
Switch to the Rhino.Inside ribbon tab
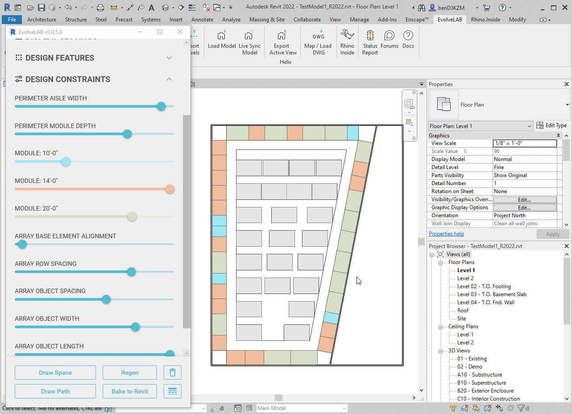point(486,20)
